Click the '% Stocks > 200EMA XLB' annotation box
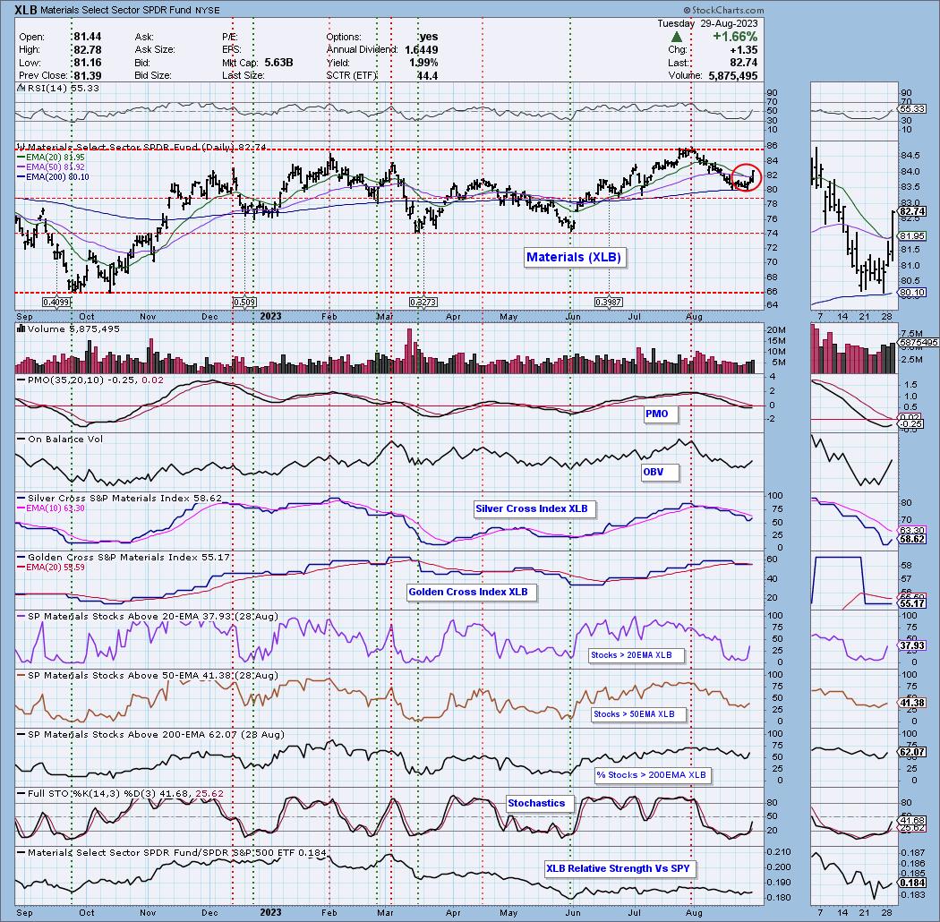The image size is (940, 922). click(x=651, y=774)
